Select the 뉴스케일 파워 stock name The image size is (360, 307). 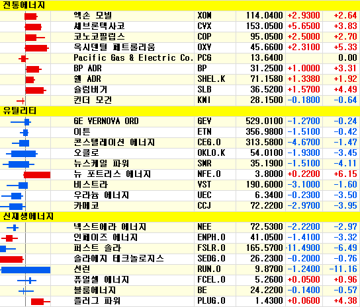(101, 163)
